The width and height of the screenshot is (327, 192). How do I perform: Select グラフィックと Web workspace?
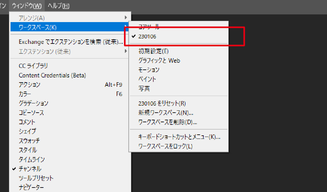pos(159,60)
